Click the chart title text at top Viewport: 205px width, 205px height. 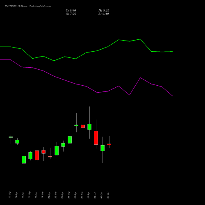click(28, 6)
